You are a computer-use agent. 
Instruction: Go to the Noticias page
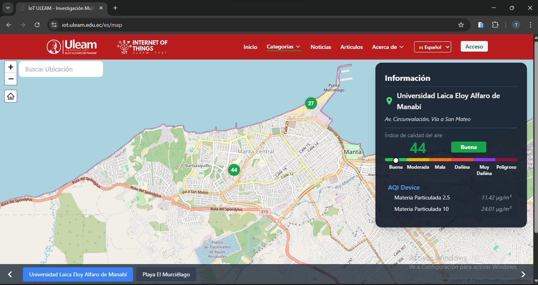(x=321, y=47)
